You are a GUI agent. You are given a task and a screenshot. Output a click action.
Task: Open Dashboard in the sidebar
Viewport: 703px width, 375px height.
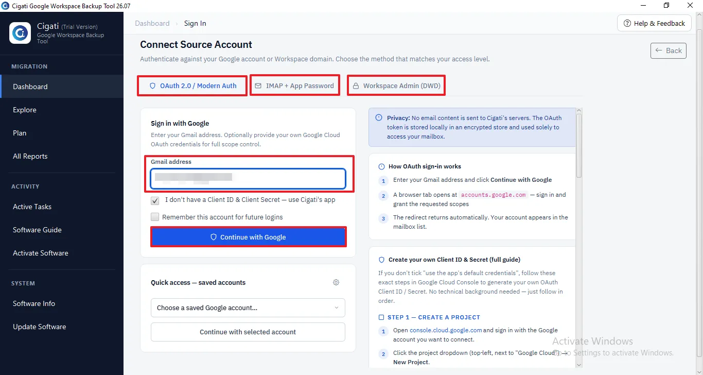62,87
